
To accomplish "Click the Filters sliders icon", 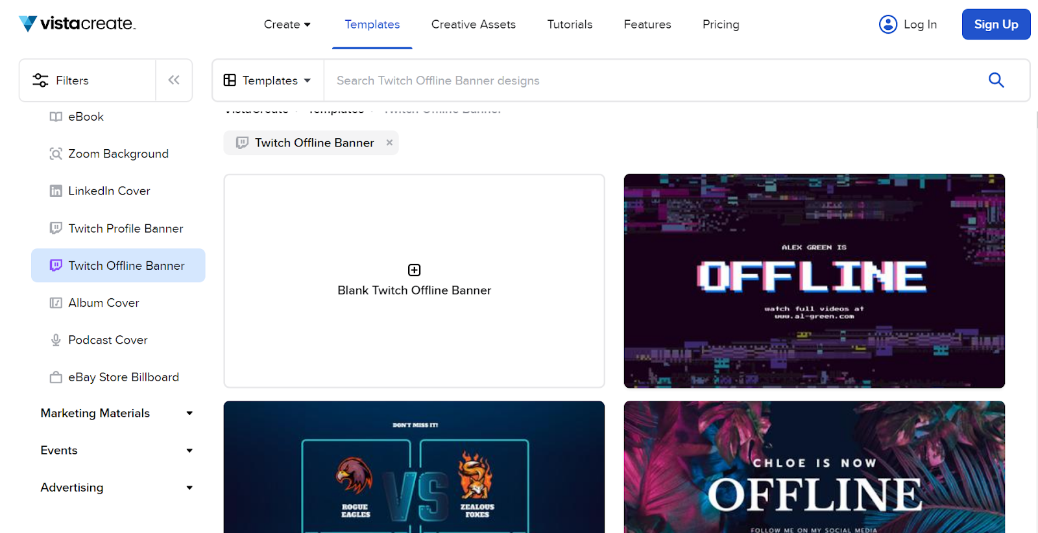I will click(40, 80).
